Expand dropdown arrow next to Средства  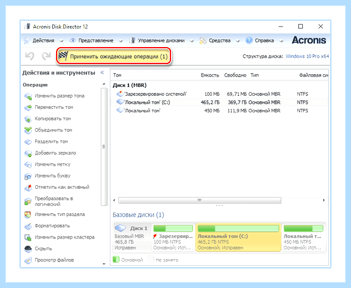tap(238, 41)
